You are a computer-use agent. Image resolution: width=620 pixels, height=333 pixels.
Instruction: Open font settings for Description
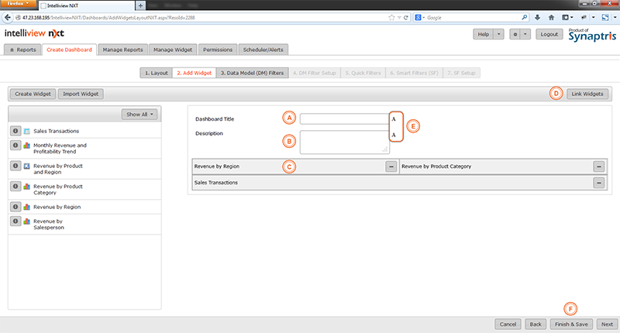[x=394, y=135]
